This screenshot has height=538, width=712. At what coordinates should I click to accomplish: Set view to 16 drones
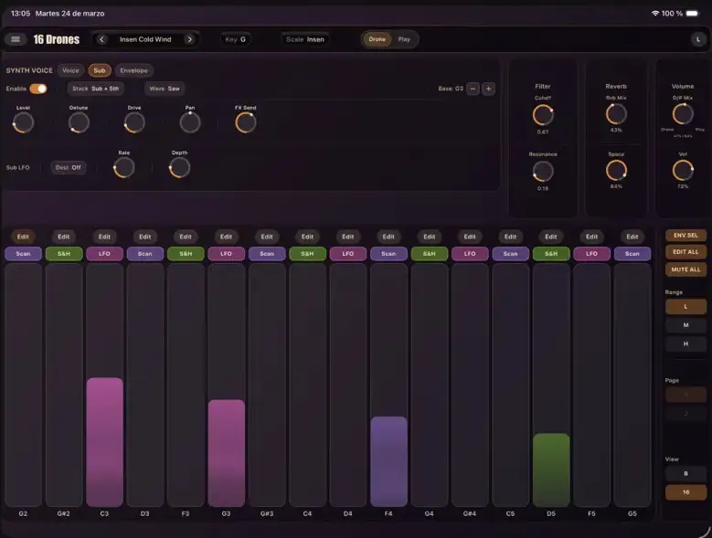tap(685, 492)
